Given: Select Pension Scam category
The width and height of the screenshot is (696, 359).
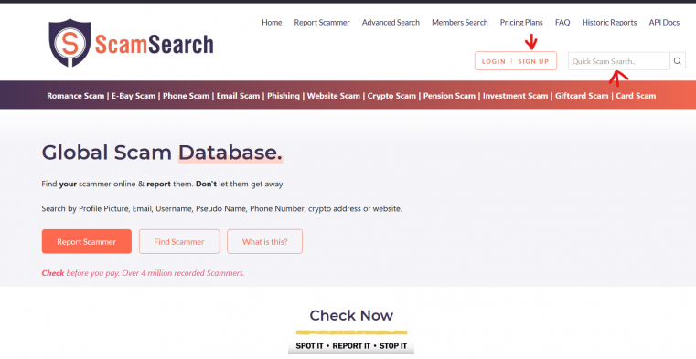Looking at the screenshot, I should click(449, 96).
